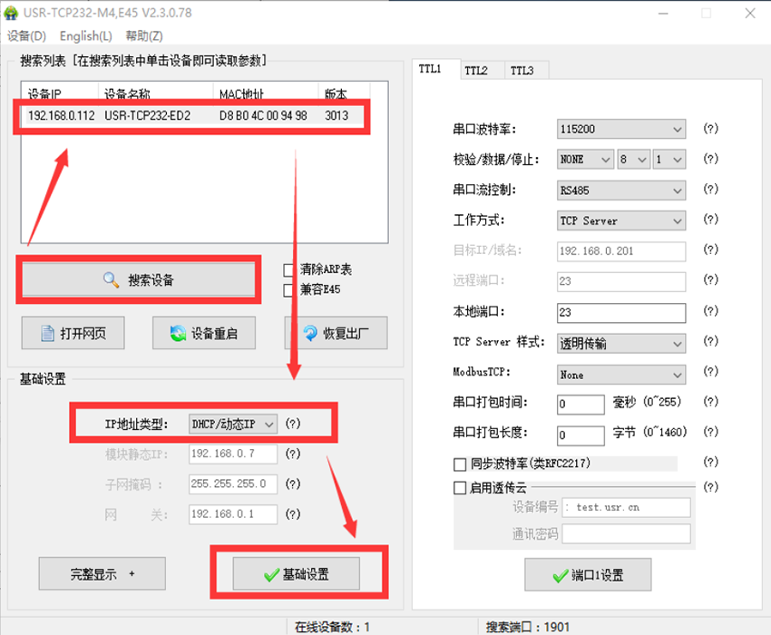
Task: Click the restore icon on 恢复出厂 button
Action: click(x=310, y=334)
